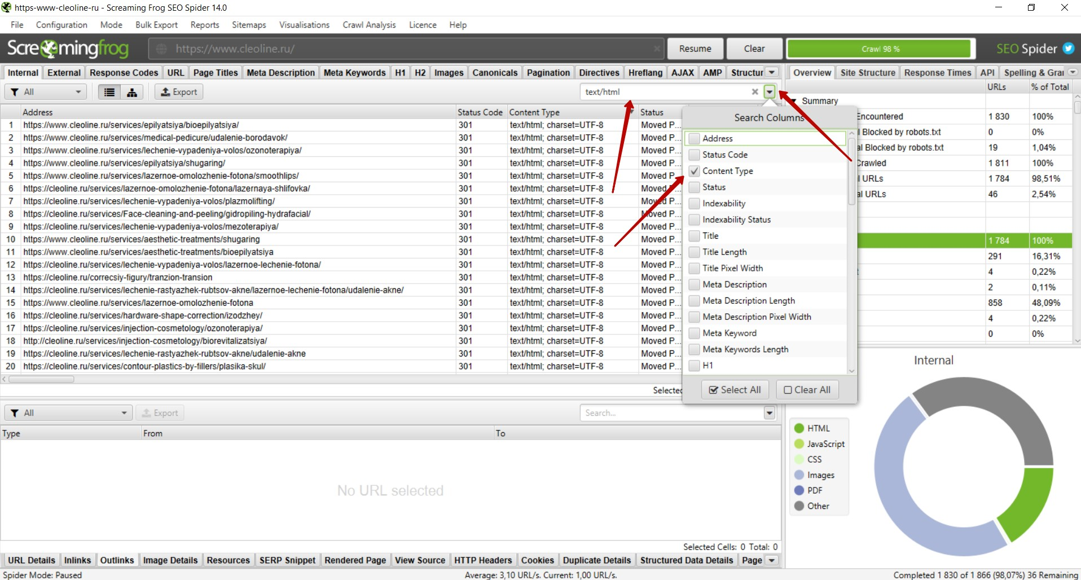
Task: Click the text/html search field
Action: [666, 92]
